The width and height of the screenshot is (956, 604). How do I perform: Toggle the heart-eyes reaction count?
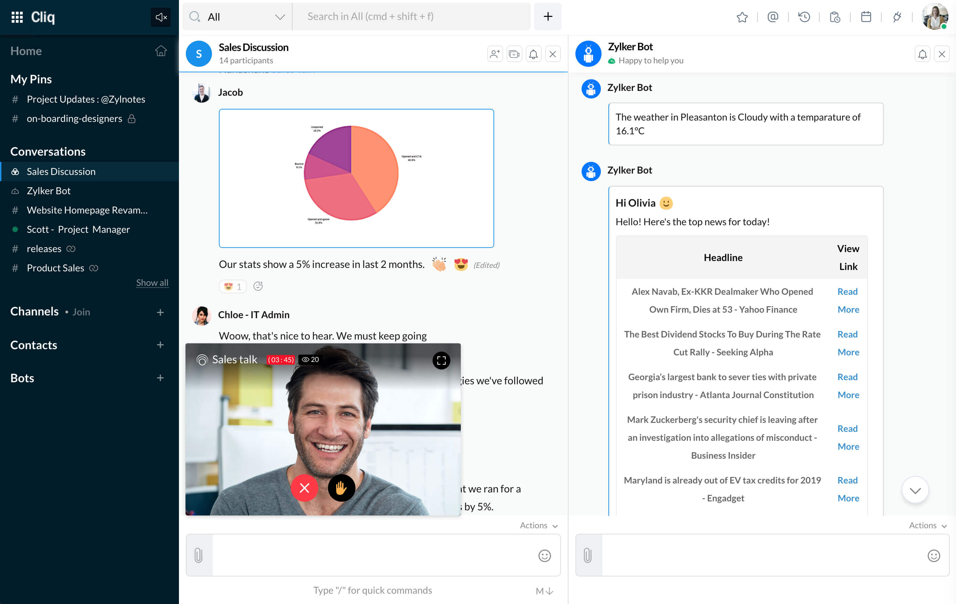click(x=233, y=286)
